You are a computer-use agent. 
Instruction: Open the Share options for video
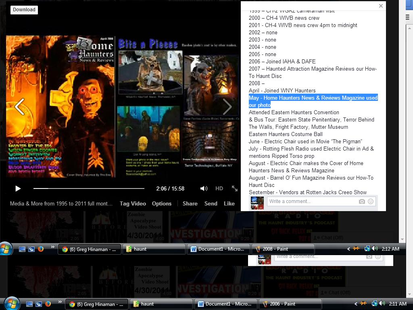(190, 203)
